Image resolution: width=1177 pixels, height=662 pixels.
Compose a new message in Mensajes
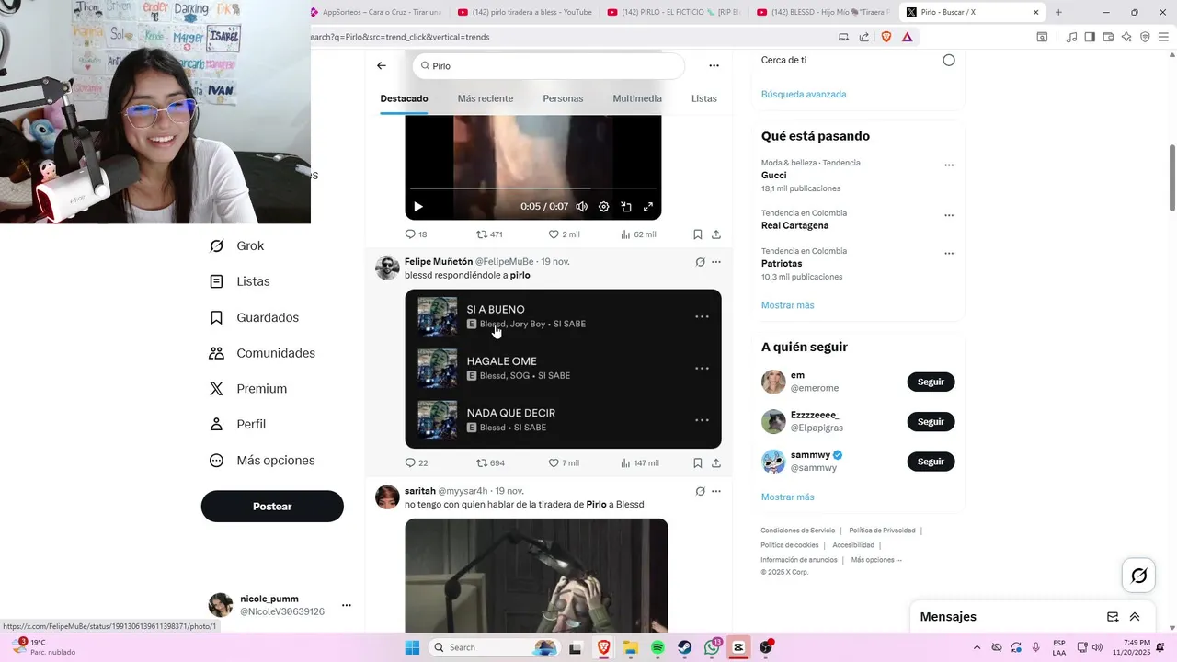(x=1113, y=617)
